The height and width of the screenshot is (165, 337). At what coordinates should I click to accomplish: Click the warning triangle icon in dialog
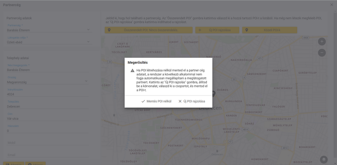click(x=132, y=71)
